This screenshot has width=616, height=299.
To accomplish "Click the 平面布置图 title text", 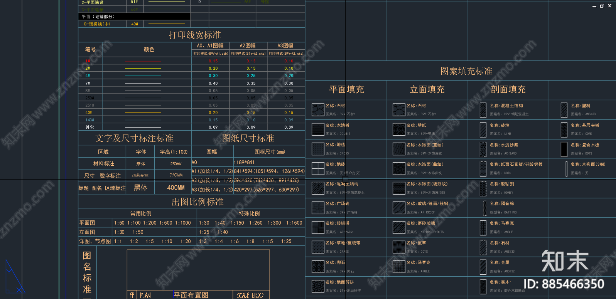I will click(x=191, y=295).
